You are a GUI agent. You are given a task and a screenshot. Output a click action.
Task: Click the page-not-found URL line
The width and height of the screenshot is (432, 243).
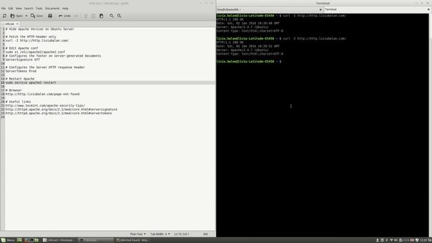(43, 94)
